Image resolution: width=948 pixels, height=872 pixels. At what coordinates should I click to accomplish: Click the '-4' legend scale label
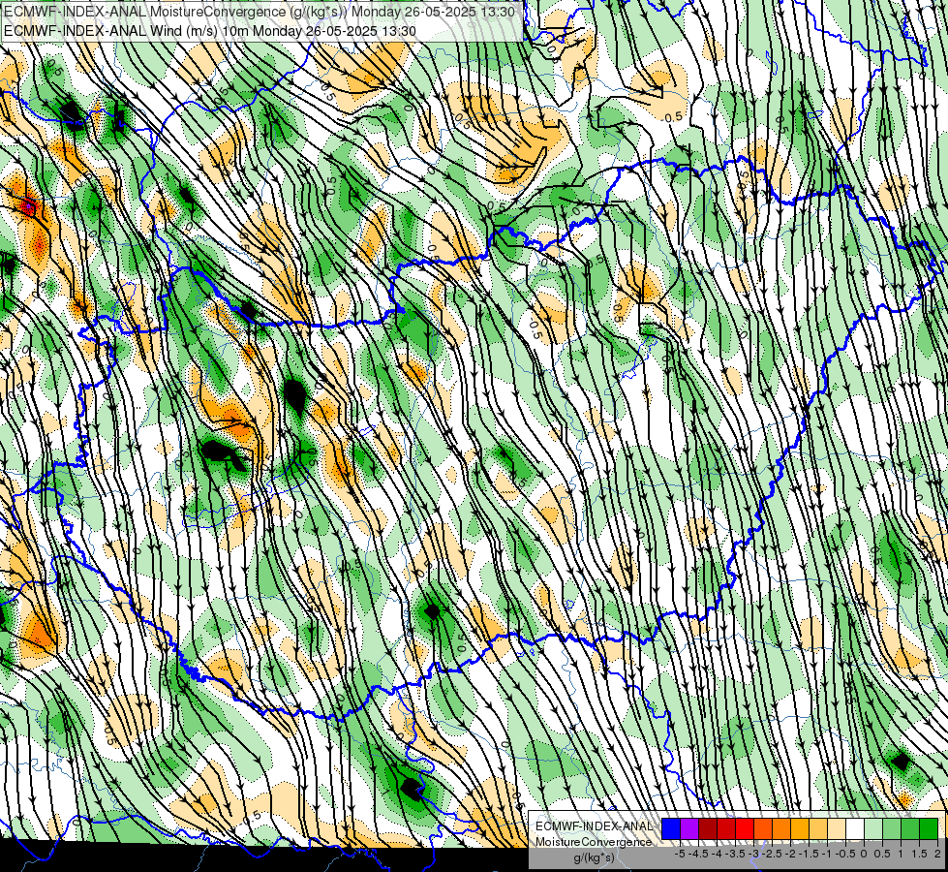(x=717, y=854)
